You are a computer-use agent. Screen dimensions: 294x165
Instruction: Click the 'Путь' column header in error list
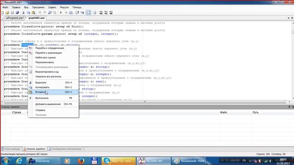pyautogui.click(x=255, y=112)
